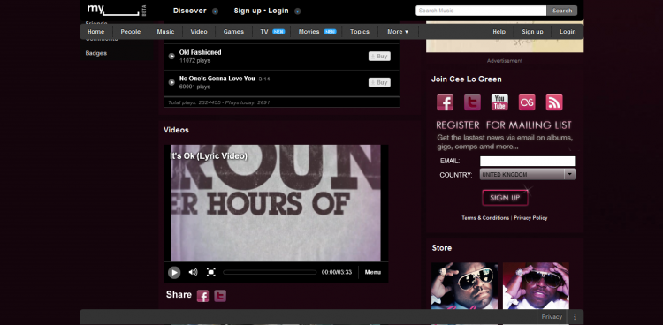The width and height of the screenshot is (663, 325).
Task: Click the pink SIGN UP button
Action: (505, 198)
